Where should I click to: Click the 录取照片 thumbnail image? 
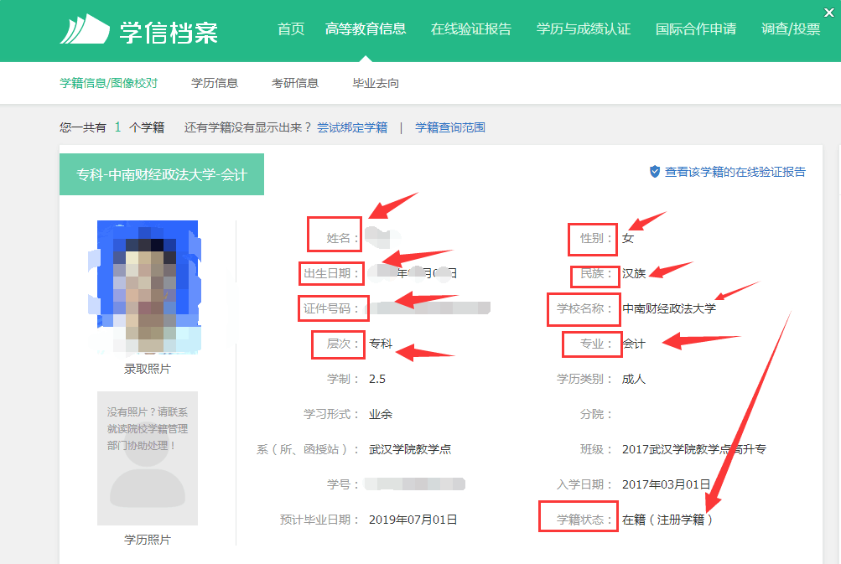click(148, 287)
